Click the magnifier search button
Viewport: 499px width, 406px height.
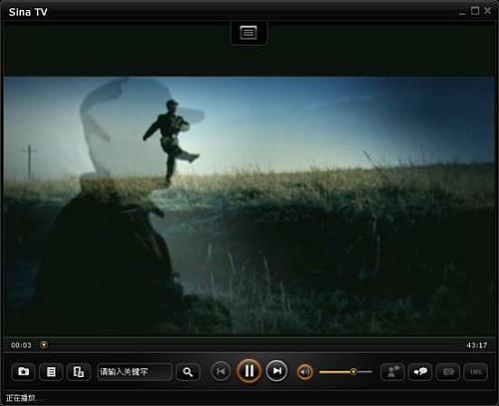188,372
